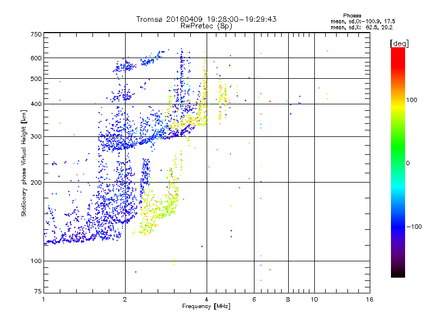Click the y-axis label '75'

click(38, 291)
